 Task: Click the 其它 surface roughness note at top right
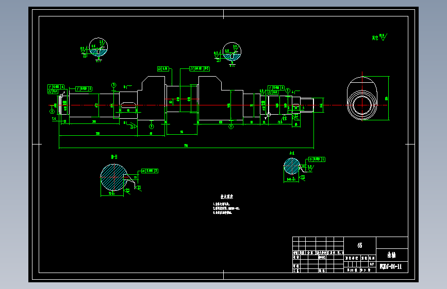pos(379,37)
